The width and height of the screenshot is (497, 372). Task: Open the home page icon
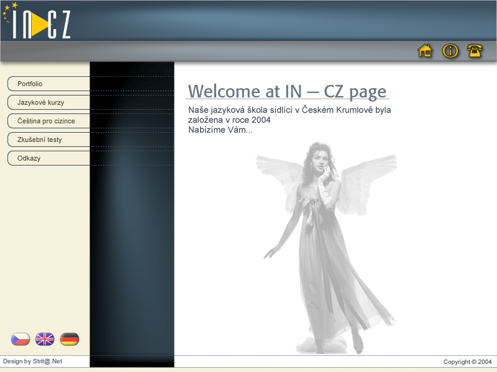[425, 51]
